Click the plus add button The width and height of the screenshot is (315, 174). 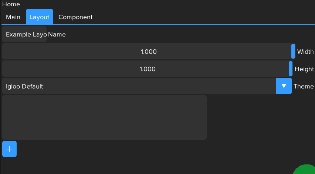(9, 149)
